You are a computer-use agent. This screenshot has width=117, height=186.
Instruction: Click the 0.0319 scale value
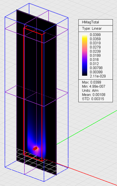[95, 43]
